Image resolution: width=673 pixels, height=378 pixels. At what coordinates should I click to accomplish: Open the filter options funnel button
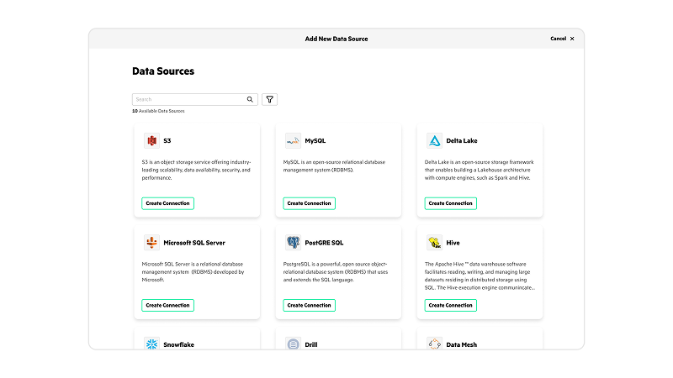tap(270, 99)
